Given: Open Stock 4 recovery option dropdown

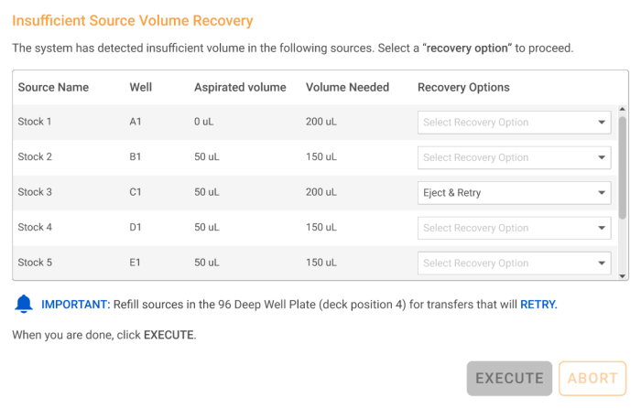Looking at the screenshot, I should pyautogui.click(x=514, y=228).
